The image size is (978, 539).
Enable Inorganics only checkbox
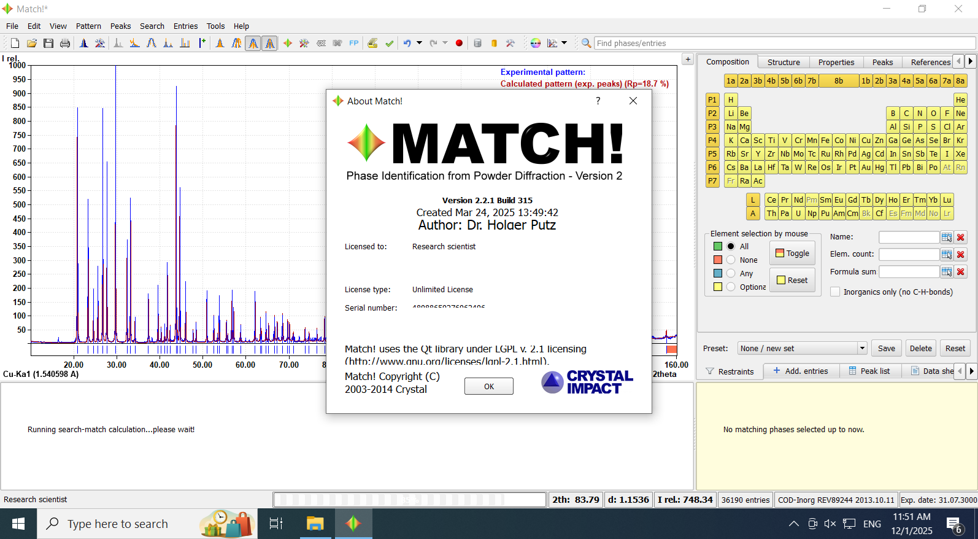[835, 292]
